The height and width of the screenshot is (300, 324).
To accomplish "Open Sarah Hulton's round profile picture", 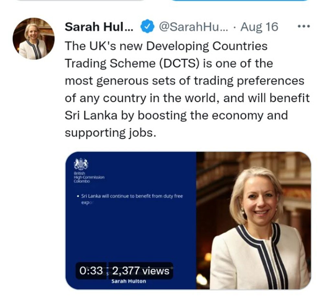I will tap(34, 39).
